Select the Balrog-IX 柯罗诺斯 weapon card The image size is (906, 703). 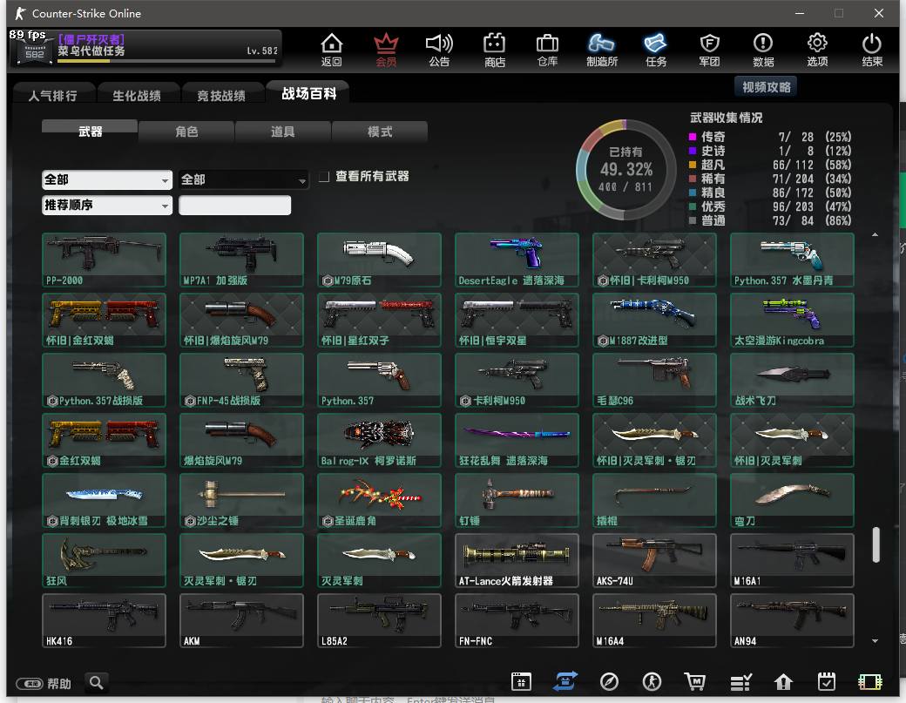coord(379,440)
